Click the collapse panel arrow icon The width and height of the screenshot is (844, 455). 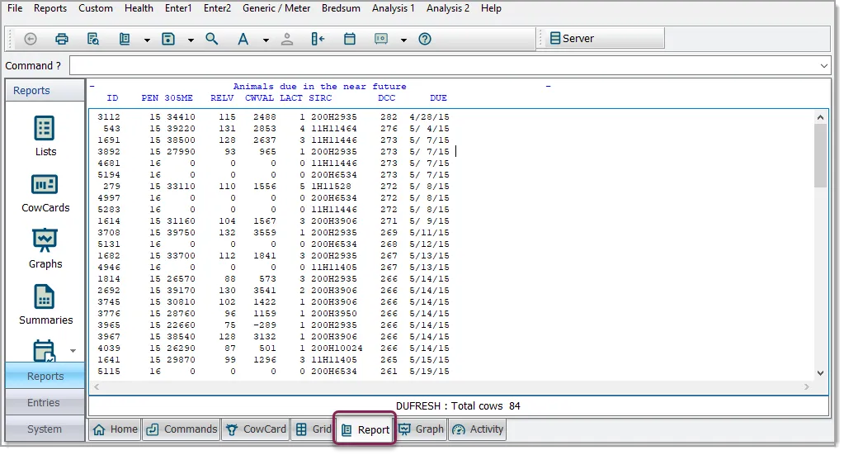coord(318,39)
